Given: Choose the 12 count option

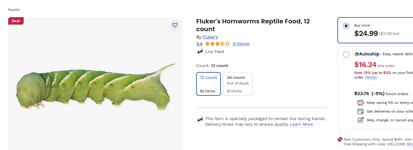Looking at the screenshot, I should click(208, 84).
